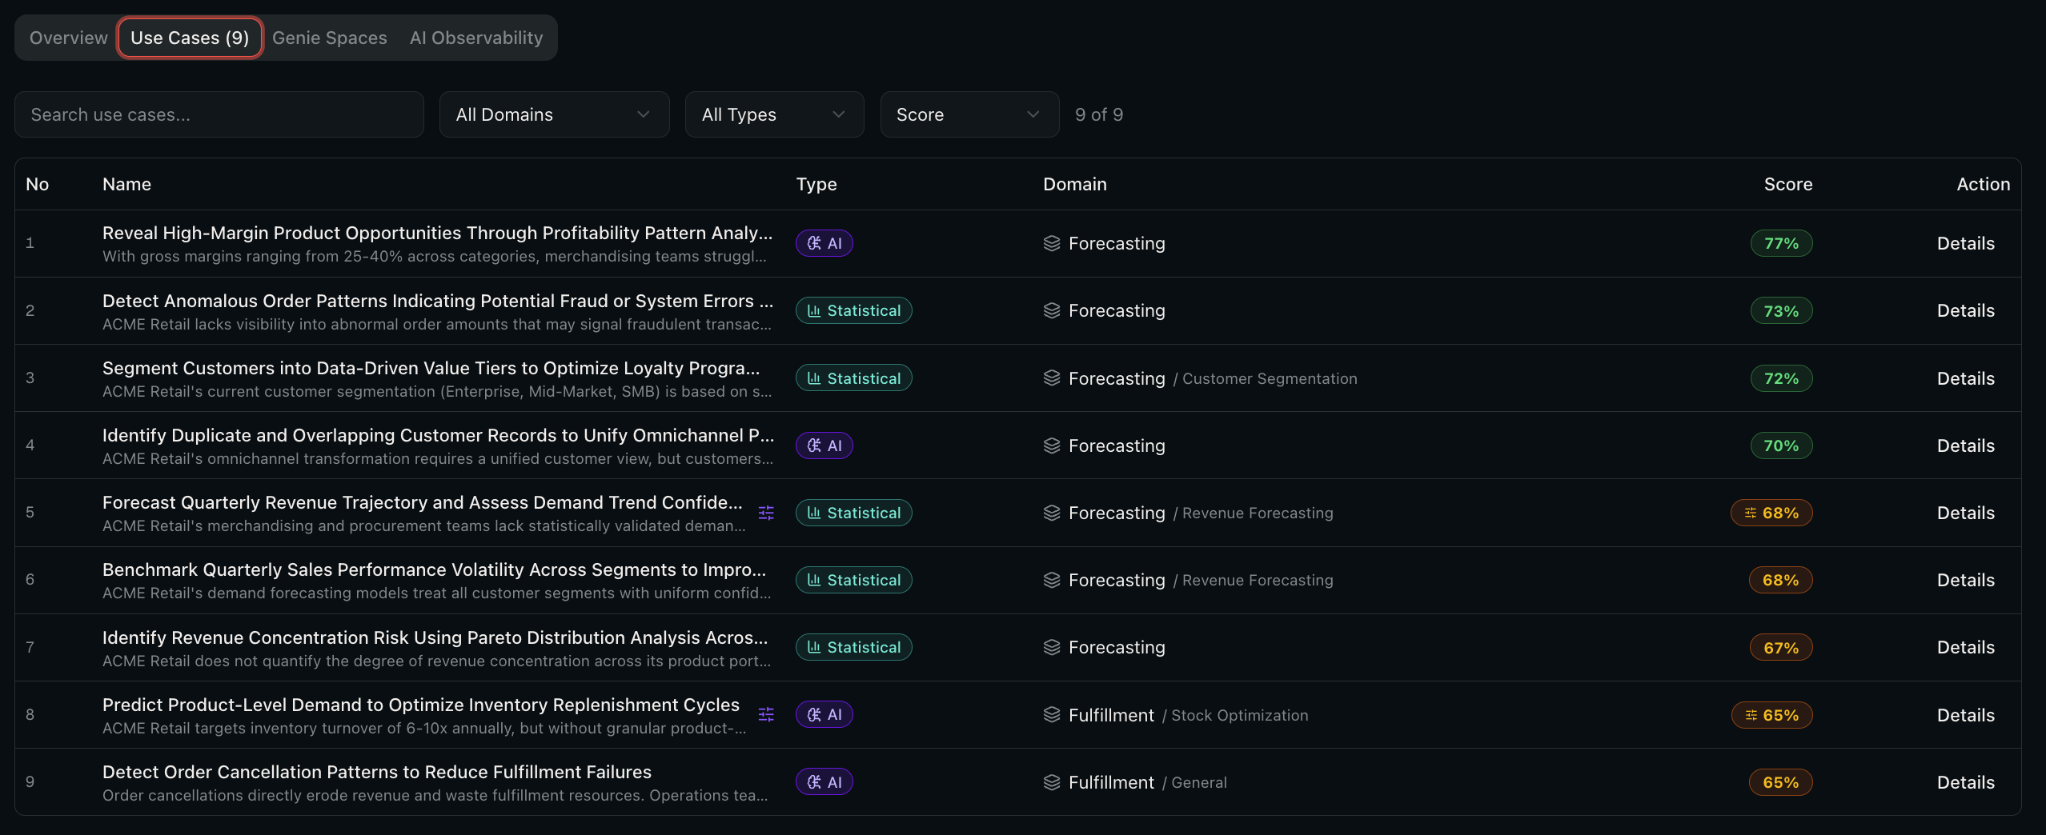The height and width of the screenshot is (835, 2046).
Task: Click the layers icon beside Fulfillment / Stock Optimization
Action: 1052,714
